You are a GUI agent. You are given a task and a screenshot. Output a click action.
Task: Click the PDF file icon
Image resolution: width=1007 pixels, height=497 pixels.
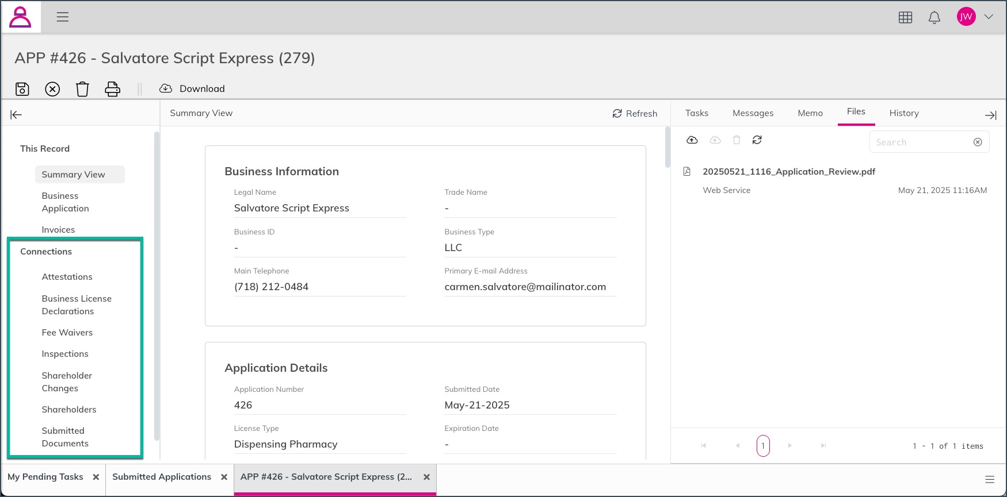point(686,171)
